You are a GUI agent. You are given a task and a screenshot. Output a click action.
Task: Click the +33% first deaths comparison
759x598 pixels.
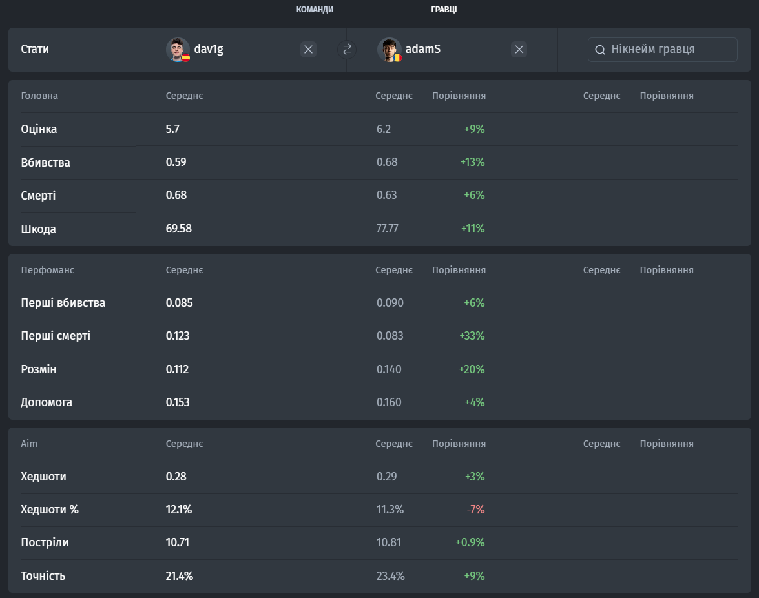pos(472,336)
